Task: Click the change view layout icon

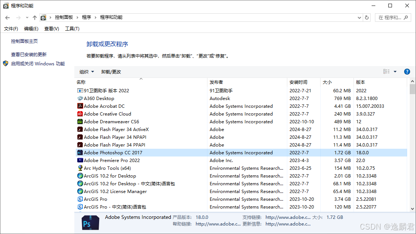Action: [386, 72]
